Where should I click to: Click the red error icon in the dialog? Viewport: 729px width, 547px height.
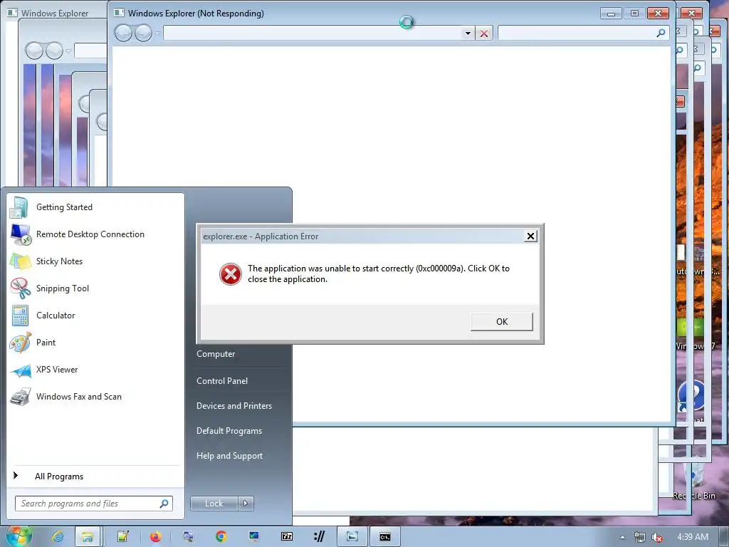pyautogui.click(x=231, y=274)
